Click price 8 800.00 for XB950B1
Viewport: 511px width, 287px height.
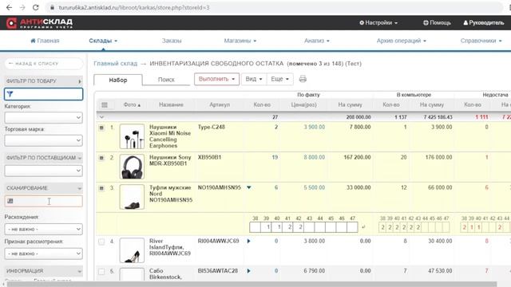point(315,157)
